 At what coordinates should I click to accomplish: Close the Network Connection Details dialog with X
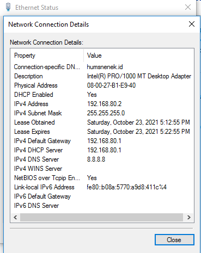point(192,24)
